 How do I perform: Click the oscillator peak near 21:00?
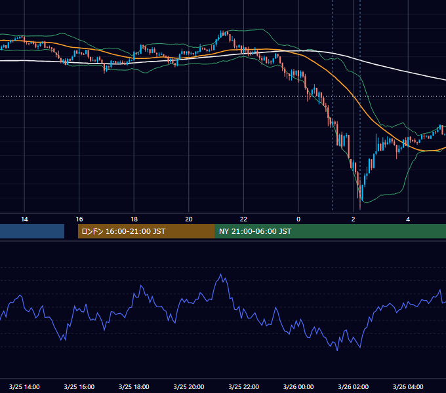221,274
